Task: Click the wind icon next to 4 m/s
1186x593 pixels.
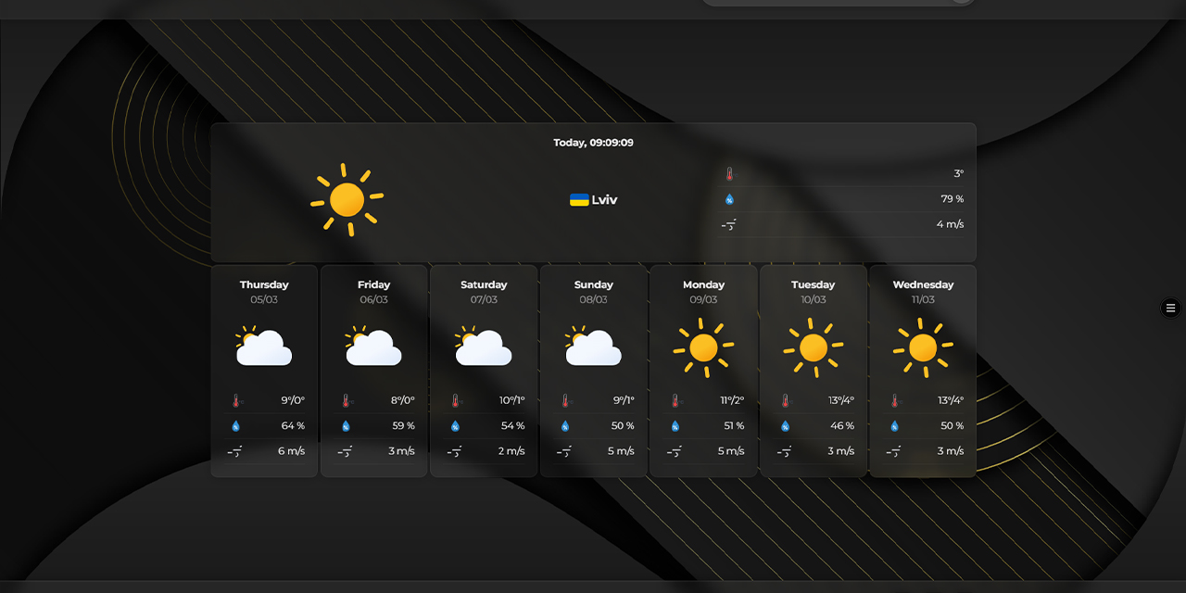Action: 729,224
